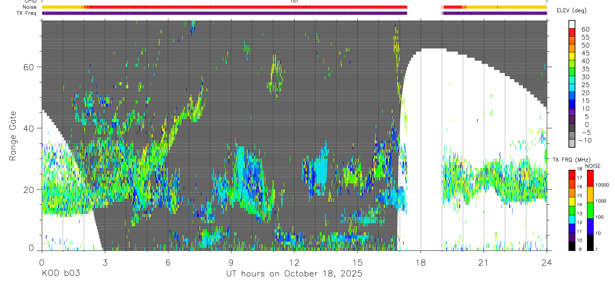Click the "18" UT hour x-axis tick label
The height and width of the screenshot is (284, 615).
(420, 262)
